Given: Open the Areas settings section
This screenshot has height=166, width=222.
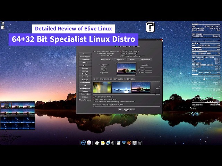Looking at the screenshot, I should [85, 65].
